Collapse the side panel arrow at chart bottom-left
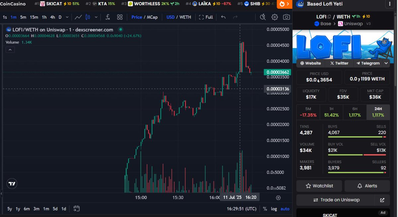Screen dimensions: 398x217 pos(1,193)
